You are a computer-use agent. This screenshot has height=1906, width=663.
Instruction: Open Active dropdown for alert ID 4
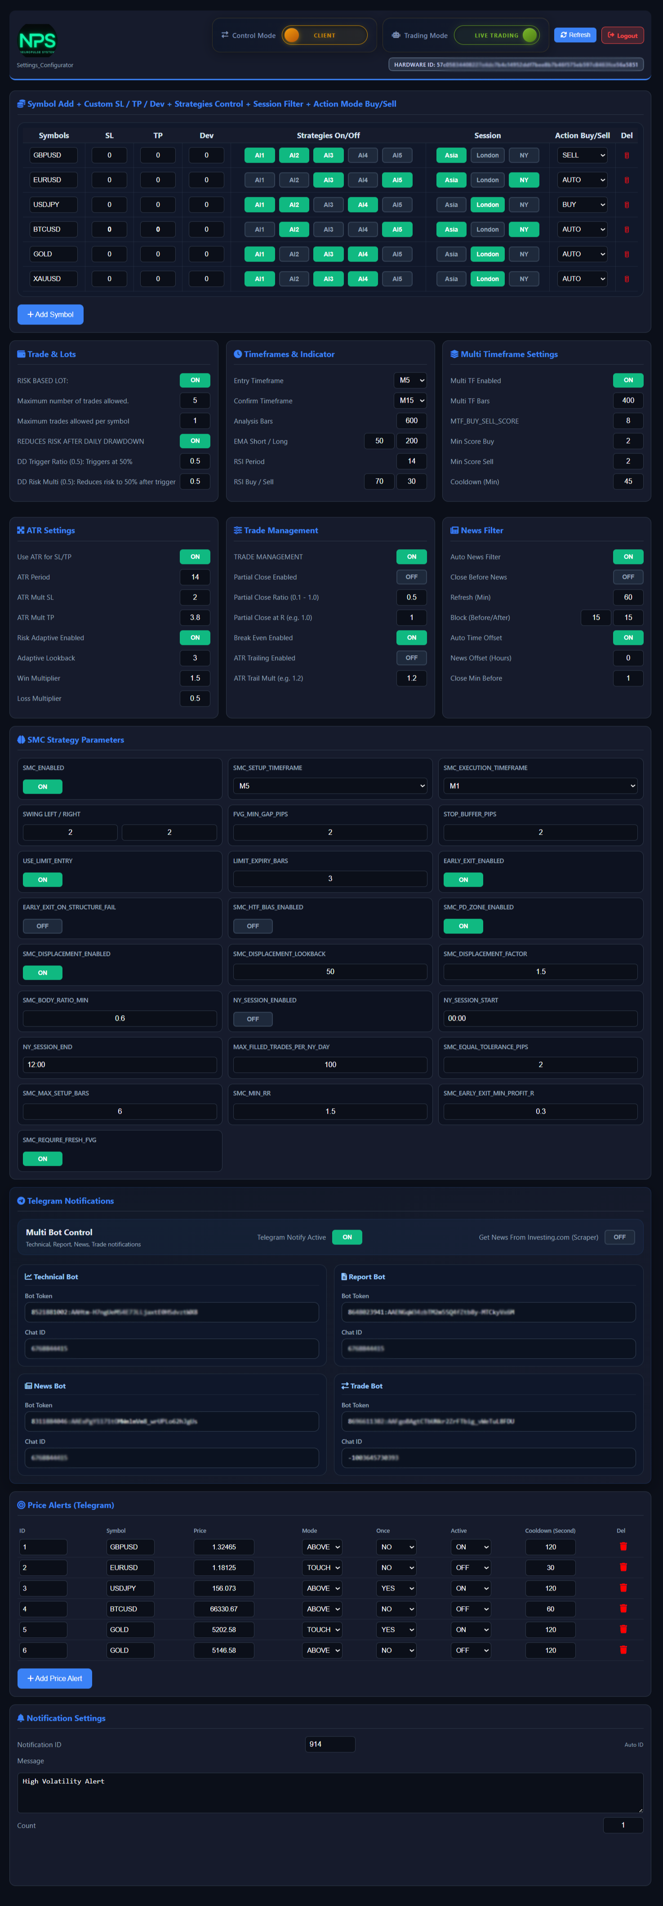click(x=472, y=1608)
